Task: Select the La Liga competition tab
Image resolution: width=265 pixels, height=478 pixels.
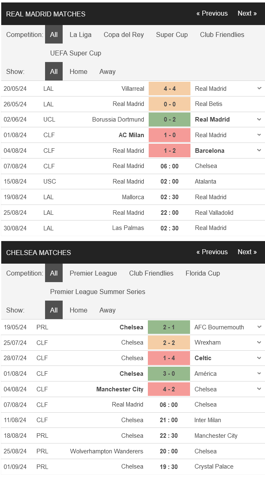Action: (x=81, y=35)
